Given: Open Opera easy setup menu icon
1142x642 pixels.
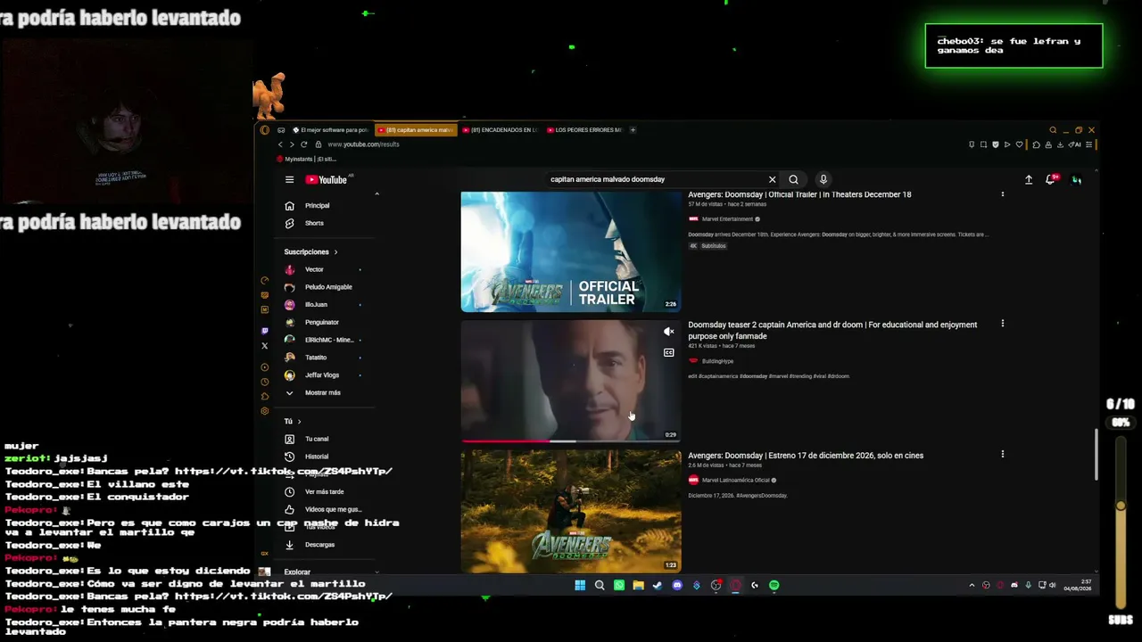Looking at the screenshot, I should click(x=1088, y=144).
